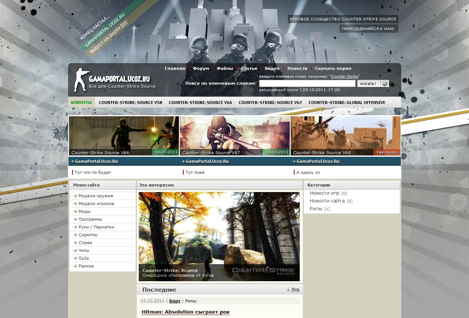Open Модели оружия in site menu
This screenshot has height=318, width=469.
click(x=96, y=196)
